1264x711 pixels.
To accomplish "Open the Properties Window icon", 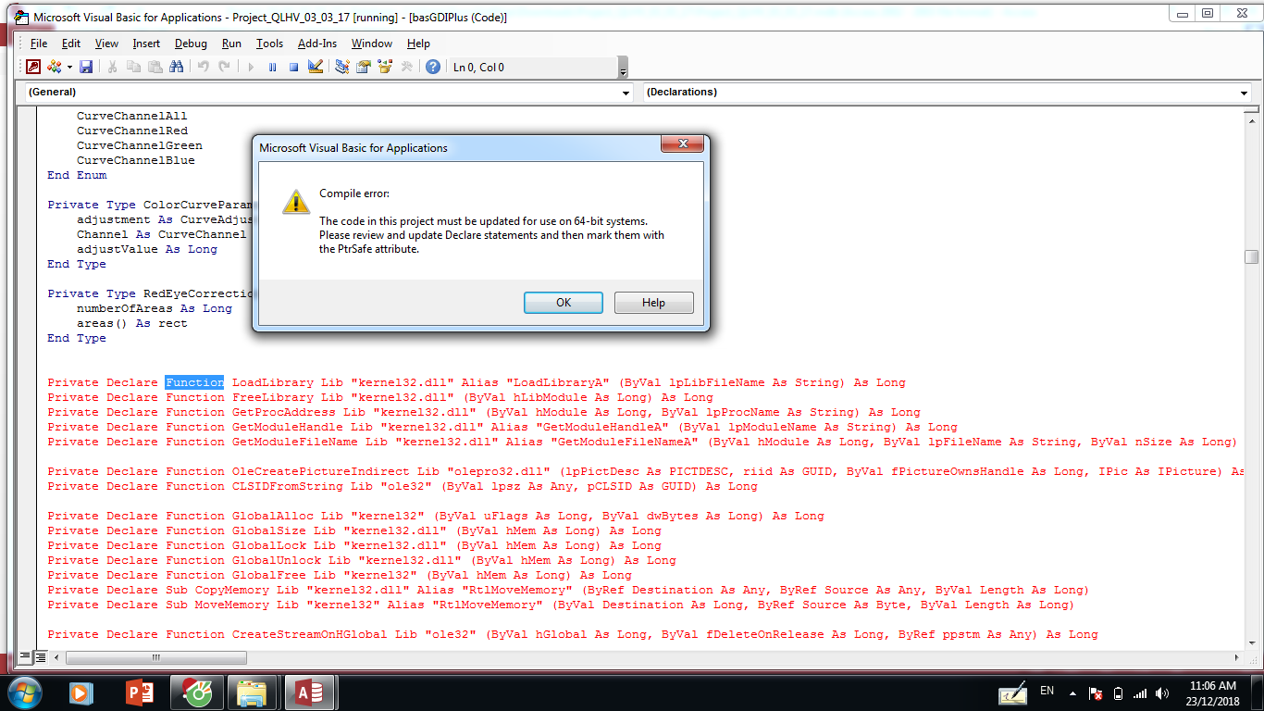I will coord(364,67).
